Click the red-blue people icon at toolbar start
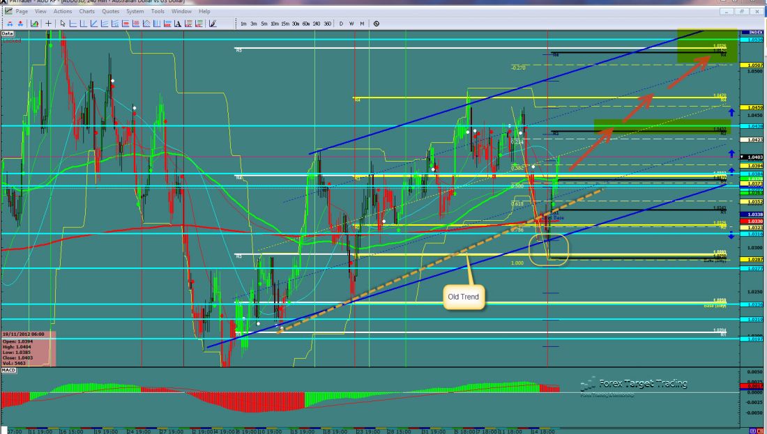Screen dimensions: 767x434 (x=8, y=23)
